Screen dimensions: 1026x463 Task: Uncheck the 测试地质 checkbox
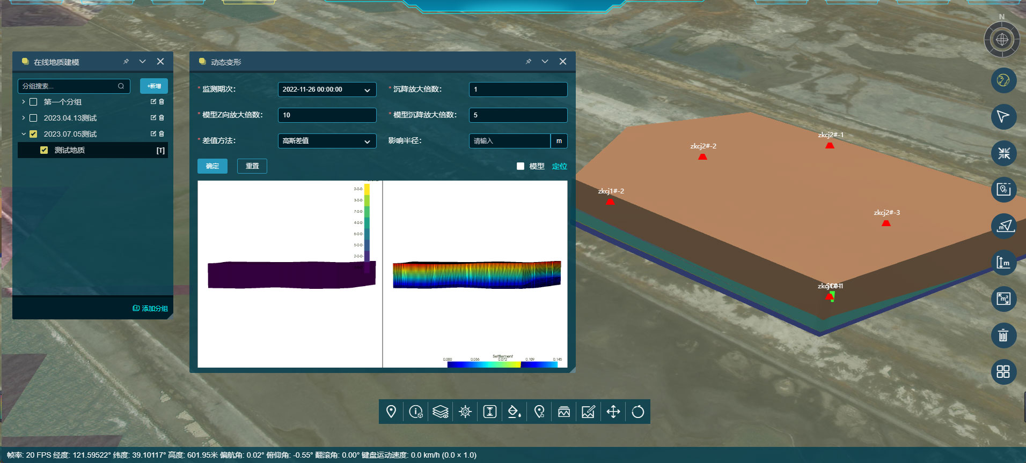click(44, 150)
